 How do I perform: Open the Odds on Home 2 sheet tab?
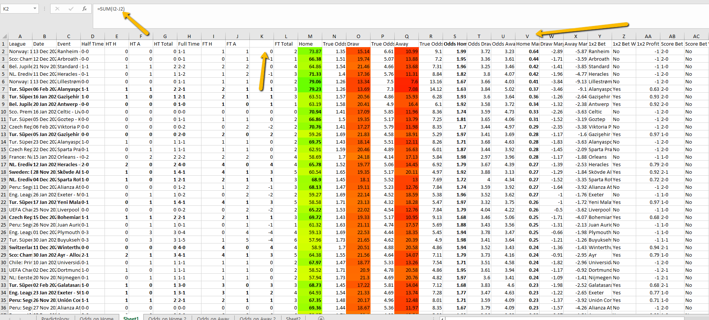[x=167, y=318]
